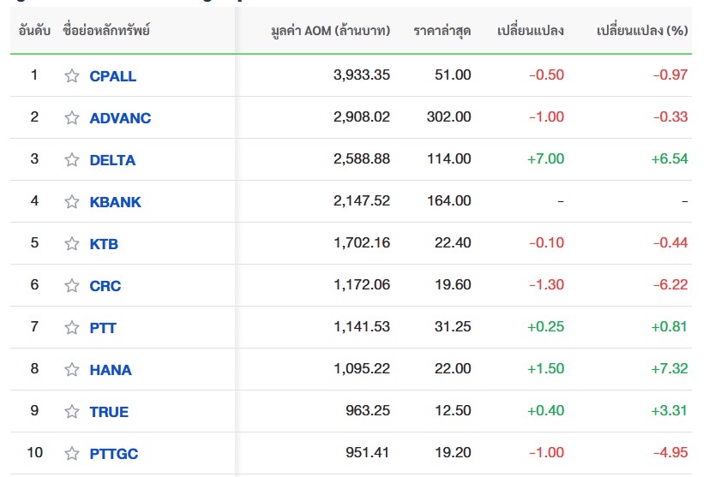Image resolution: width=709 pixels, height=477 pixels.
Task: Select HANA percent change +7.32
Action: coord(670,369)
